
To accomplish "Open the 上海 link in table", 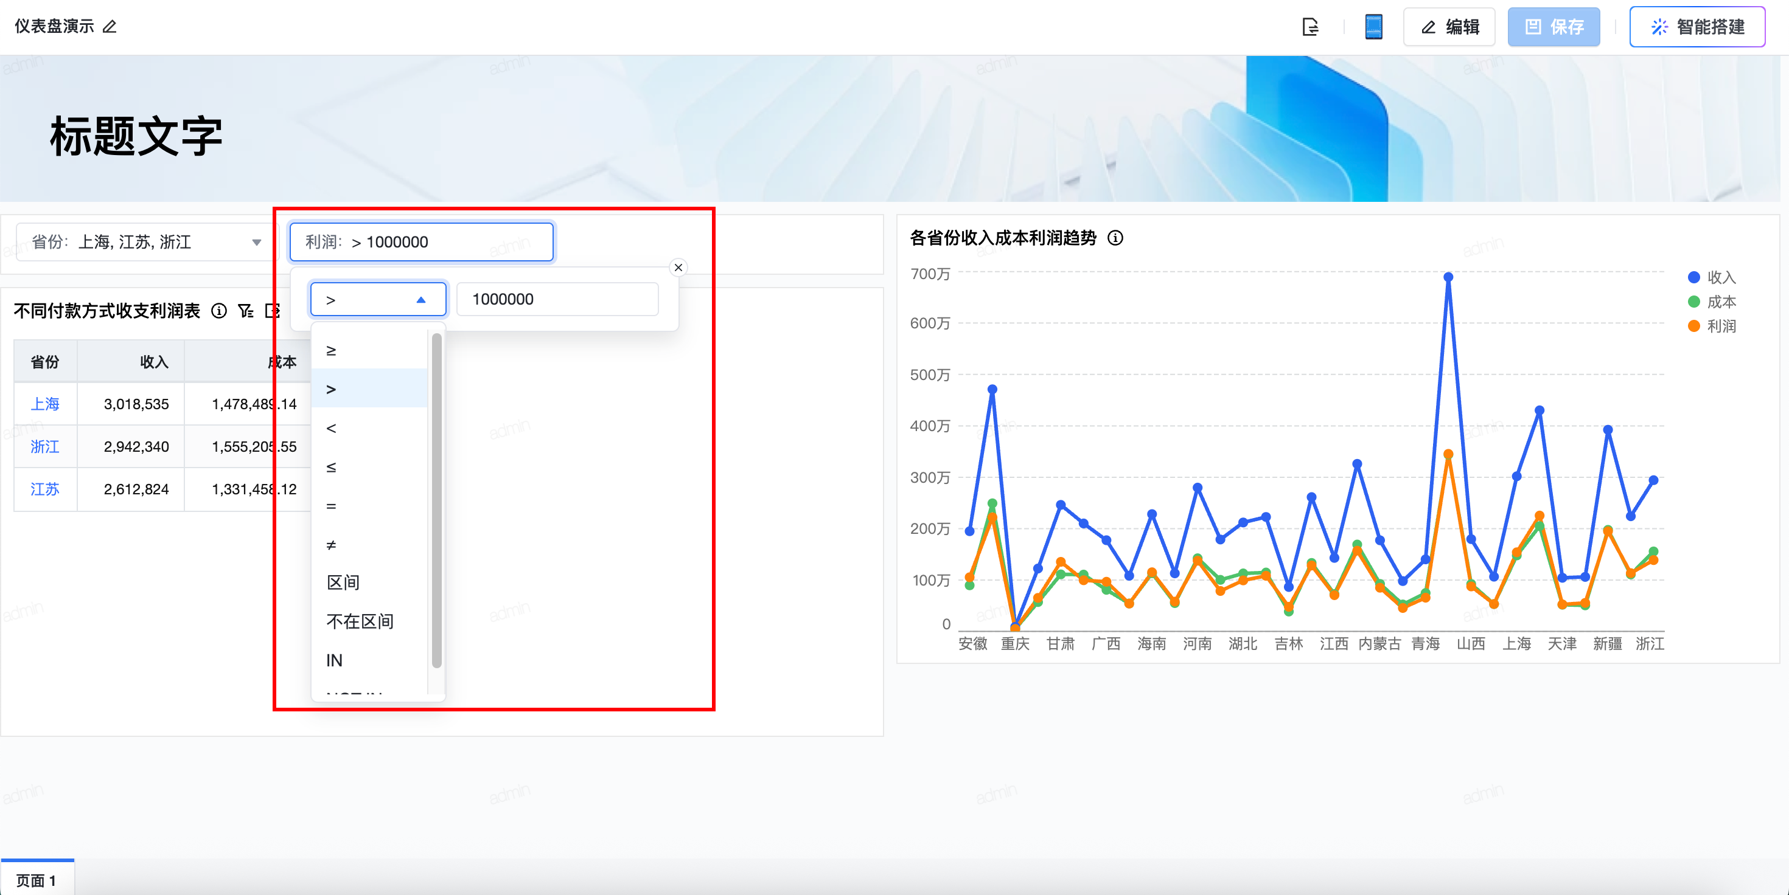I will coord(44,404).
